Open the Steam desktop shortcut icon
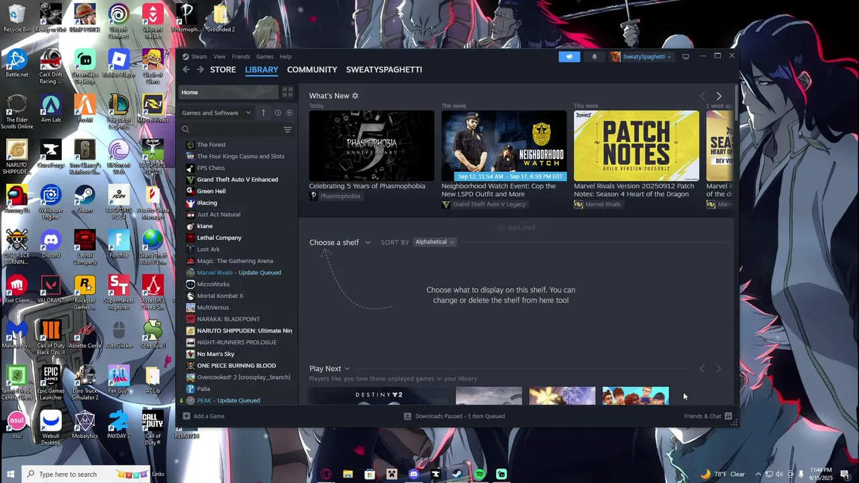 (x=85, y=199)
